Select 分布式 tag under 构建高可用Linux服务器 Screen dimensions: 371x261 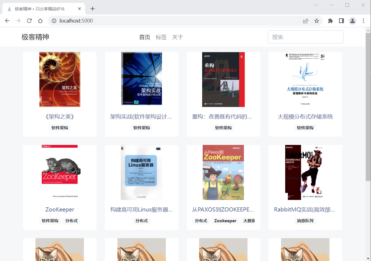[x=142, y=221]
